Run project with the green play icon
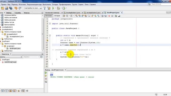 click(x=53, y=8)
